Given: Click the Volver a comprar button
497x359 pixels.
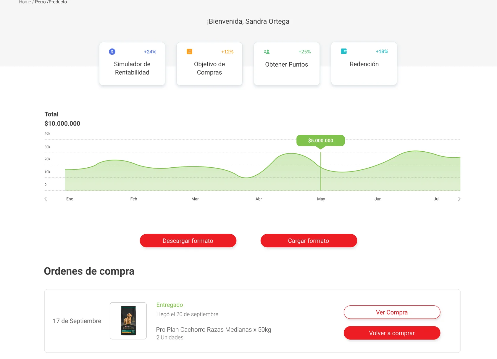Looking at the screenshot, I should pos(392,333).
